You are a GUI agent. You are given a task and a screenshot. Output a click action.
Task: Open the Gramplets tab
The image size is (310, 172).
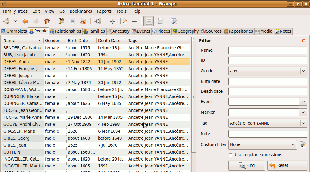pos(14,31)
